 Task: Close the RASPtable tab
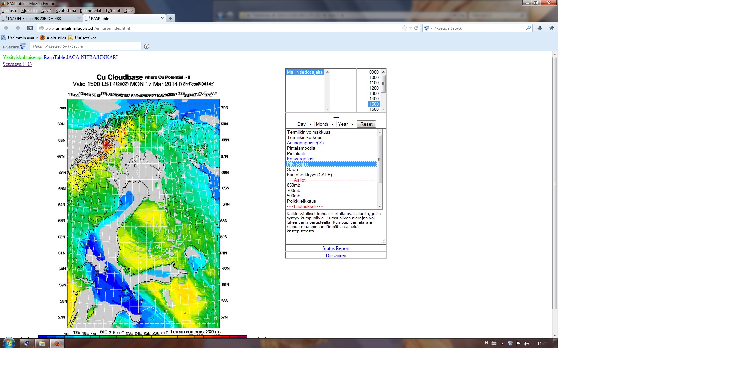coord(162,18)
